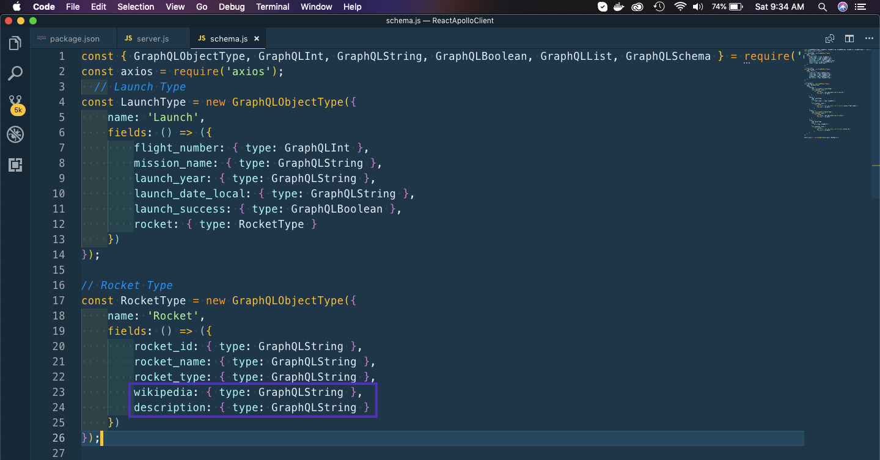
Task: Select the schema.js tab
Action: [229, 38]
